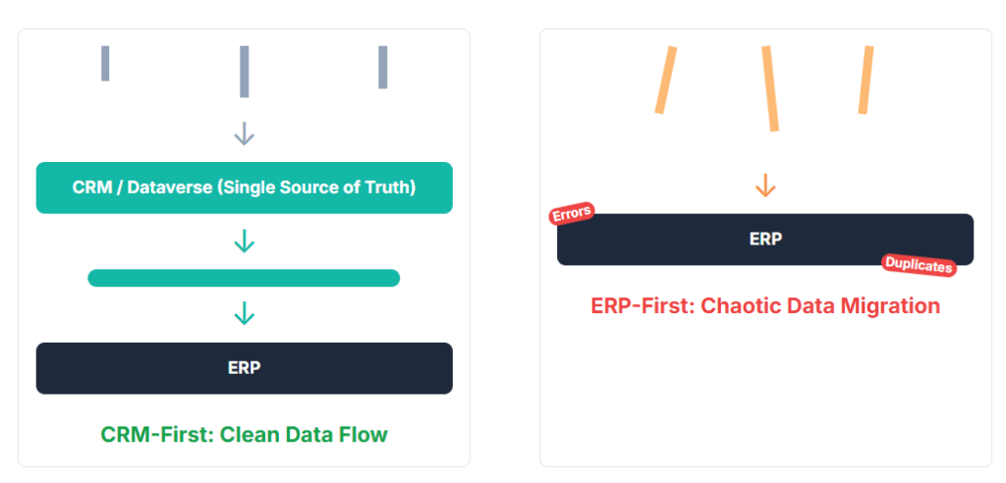Select the red Errors badge
The height and width of the screenshot is (483, 1006).
coord(571,214)
